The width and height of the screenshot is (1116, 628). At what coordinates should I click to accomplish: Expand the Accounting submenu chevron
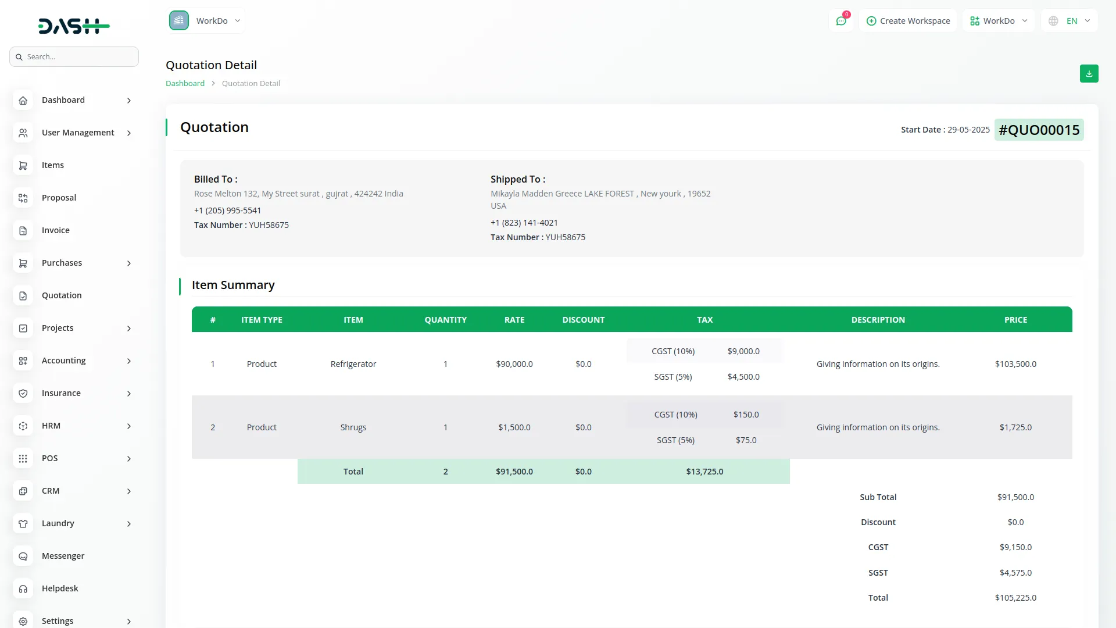[129, 361]
